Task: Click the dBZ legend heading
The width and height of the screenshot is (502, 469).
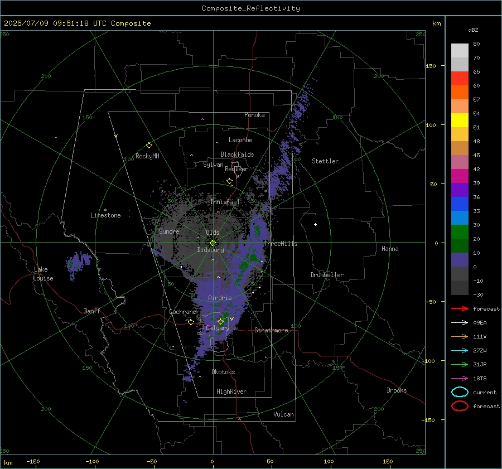Action: (473, 30)
